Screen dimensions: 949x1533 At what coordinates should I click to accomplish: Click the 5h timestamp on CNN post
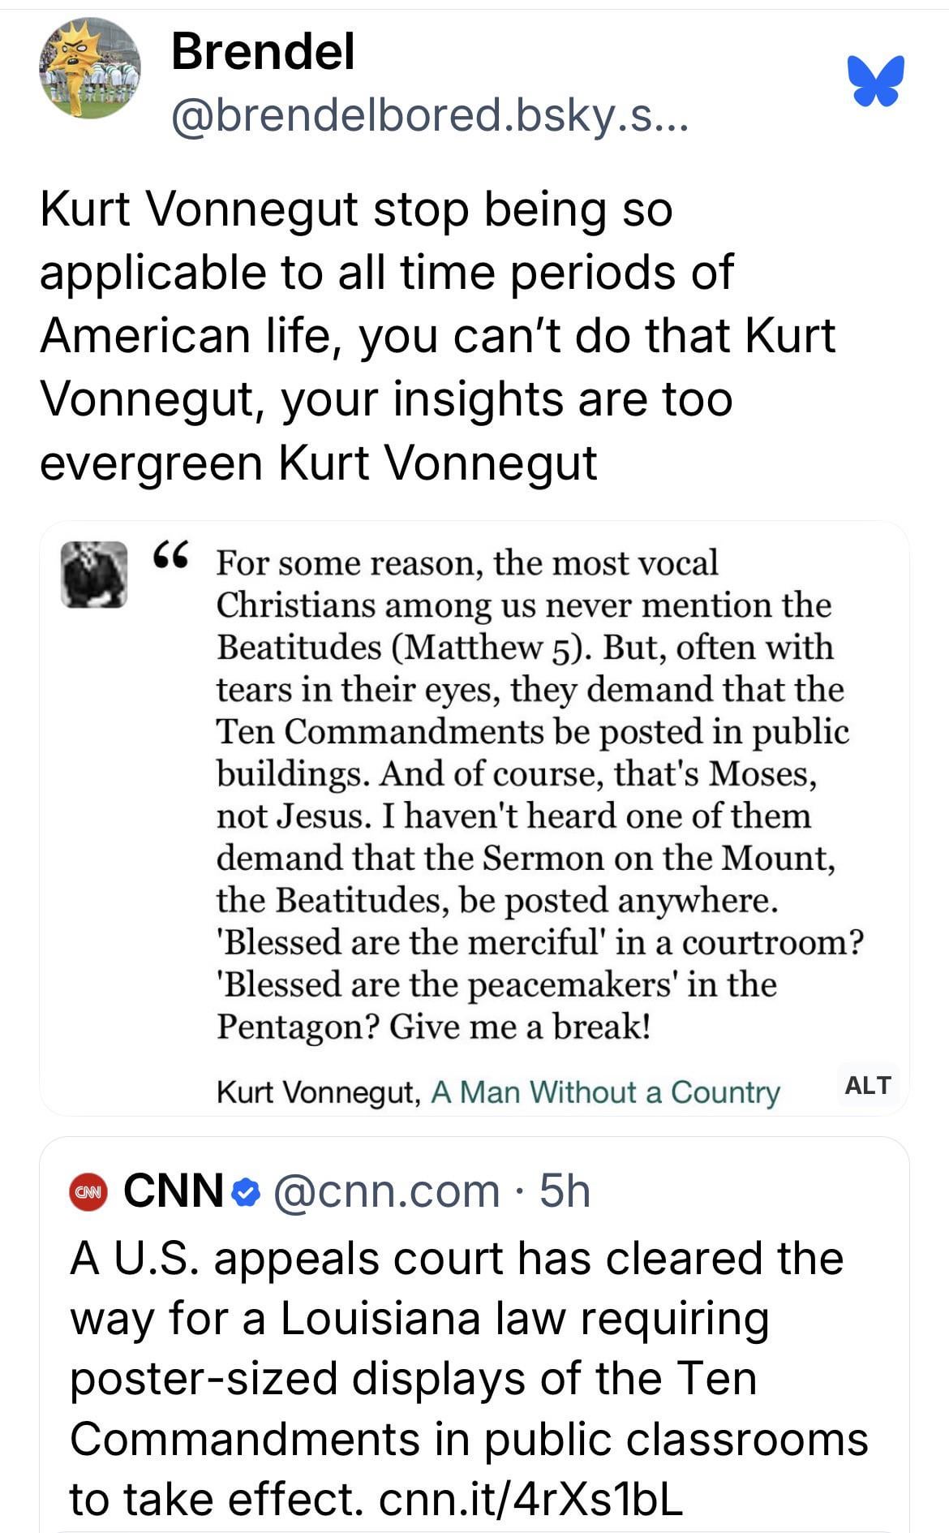click(x=565, y=1191)
